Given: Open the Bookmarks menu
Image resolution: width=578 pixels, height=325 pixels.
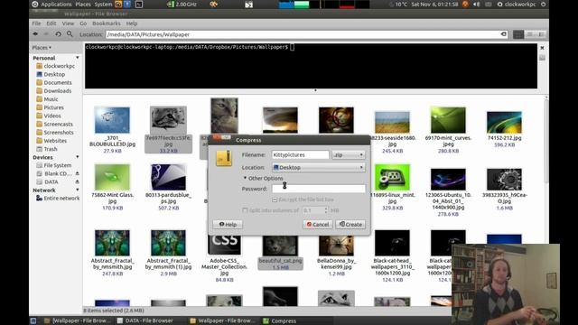Looking at the screenshot, I should (107, 23).
